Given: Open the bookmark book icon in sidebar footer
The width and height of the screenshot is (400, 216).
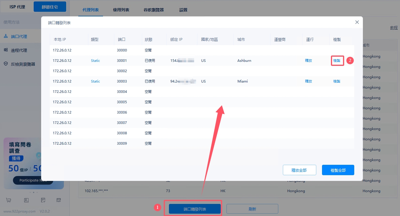Looking at the screenshot, I should click(26, 200).
